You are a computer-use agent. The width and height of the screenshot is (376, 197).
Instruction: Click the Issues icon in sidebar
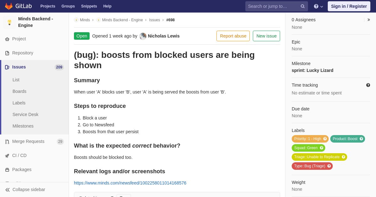click(x=7, y=67)
